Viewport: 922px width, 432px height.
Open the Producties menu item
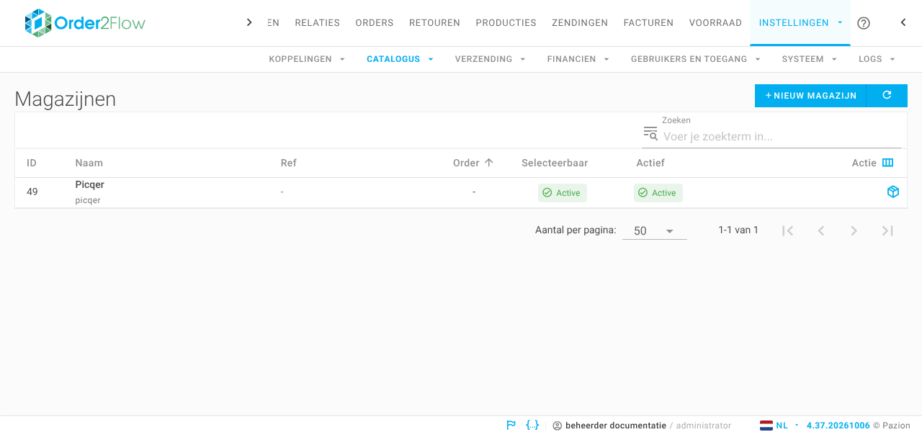pos(506,23)
